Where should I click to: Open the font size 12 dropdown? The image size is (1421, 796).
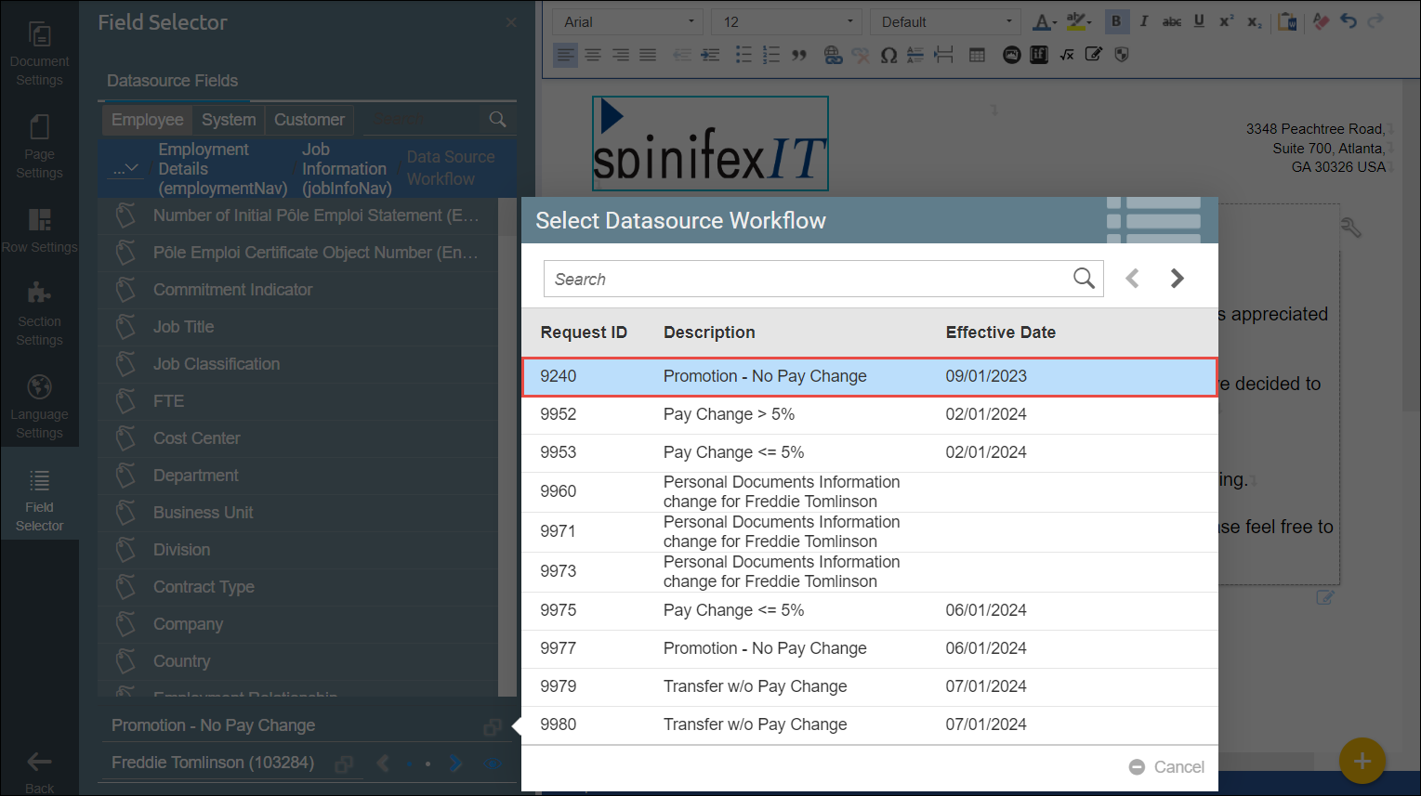click(787, 21)
